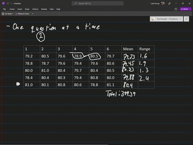Click the table cell containing 78.4
Image resolution: width=193 pixels, height=145 pixels.
(32, 78)
